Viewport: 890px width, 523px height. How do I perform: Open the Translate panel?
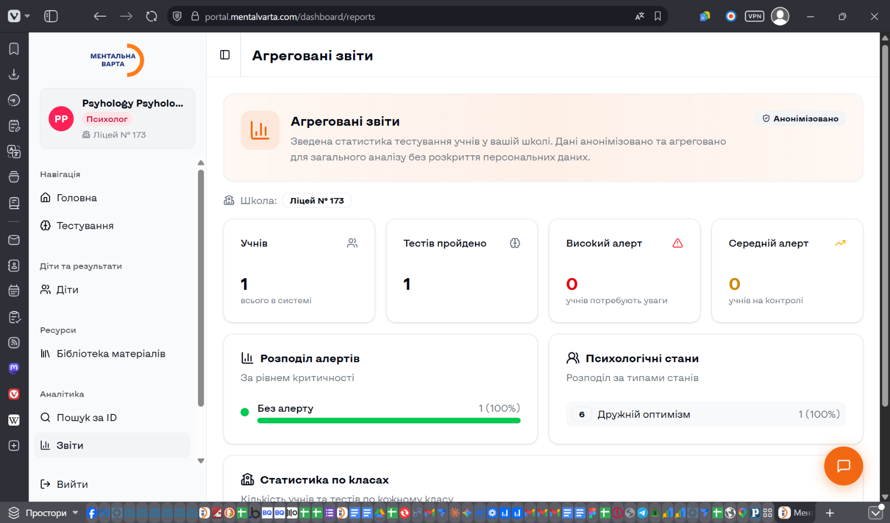tap(14, 151)
